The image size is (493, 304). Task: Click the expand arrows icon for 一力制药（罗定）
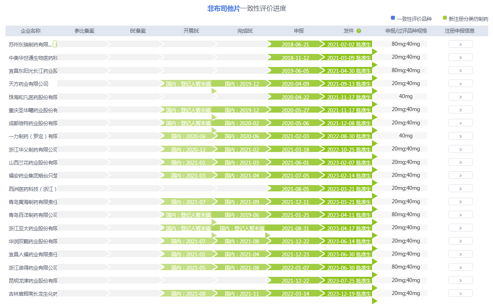tap(460, 135)
